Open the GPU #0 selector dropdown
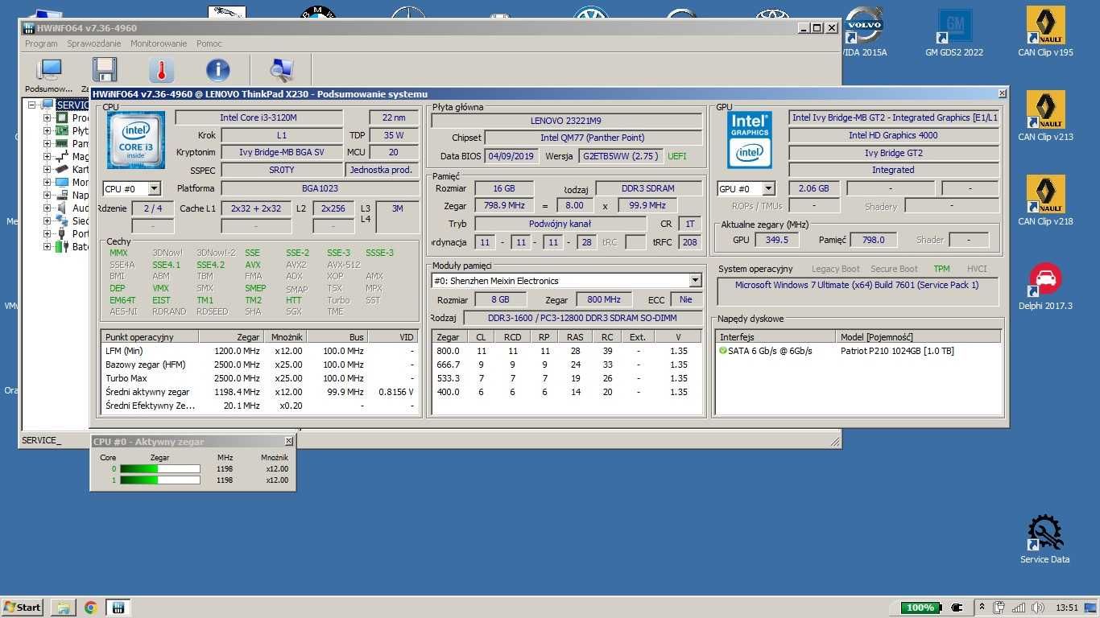This screenshot has height=618, width=1100. point(768,188)
